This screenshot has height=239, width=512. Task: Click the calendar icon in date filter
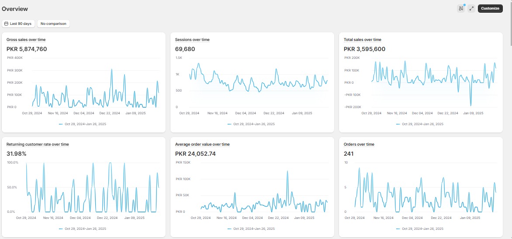[x=6, y=24]
